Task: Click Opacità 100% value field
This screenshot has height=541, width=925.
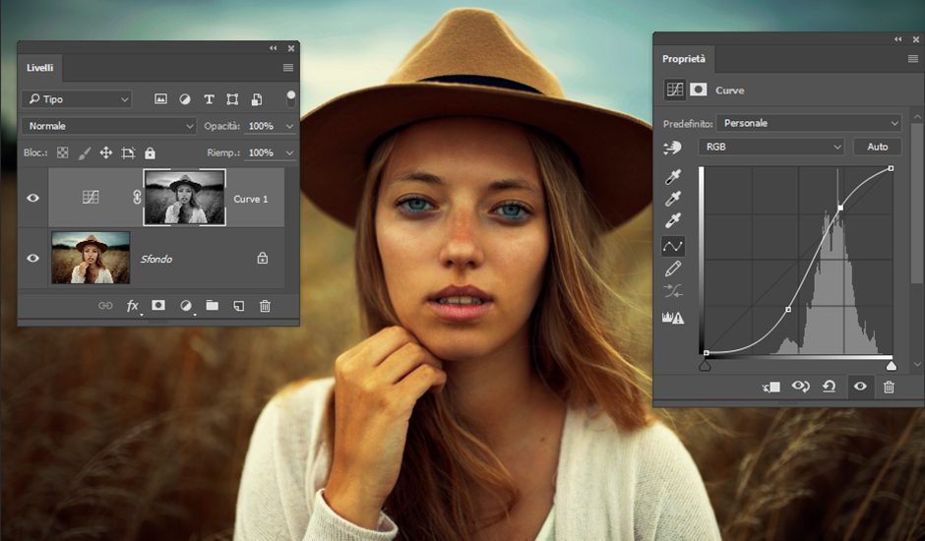Action: 262,126
